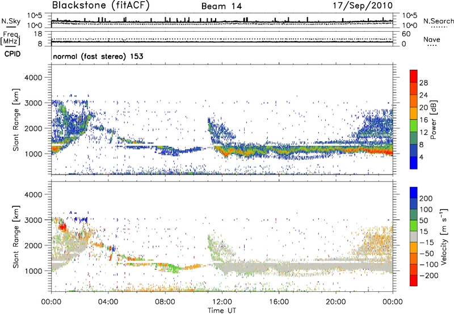Click the 24 label on power colorbar
Viewport: 454px width, 314px height.
coord(423,95)
